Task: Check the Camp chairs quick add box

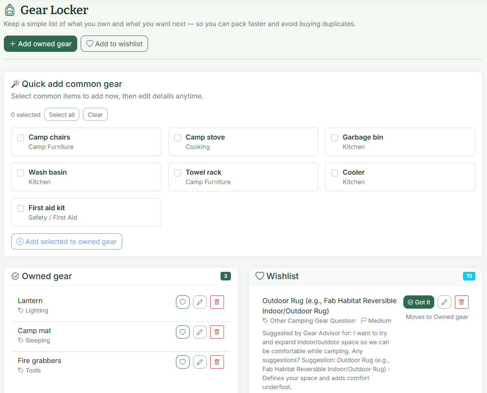Action: (20, 138)
